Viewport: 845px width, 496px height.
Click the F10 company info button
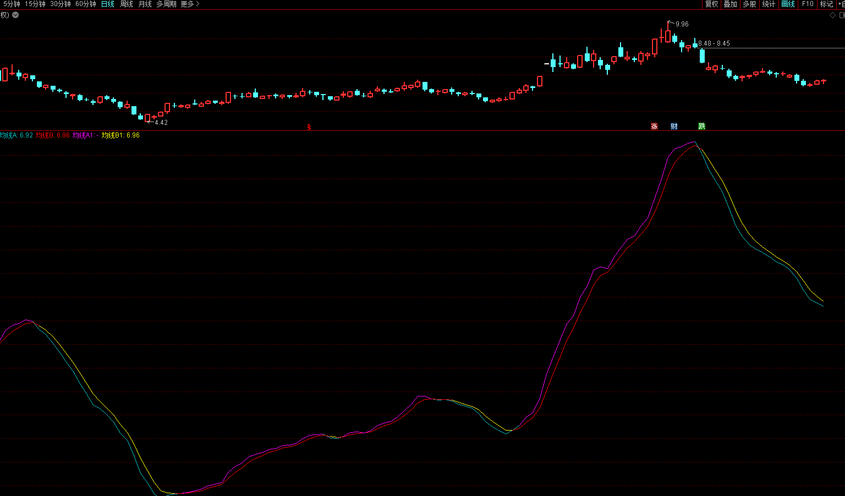(x=807, y=4)
